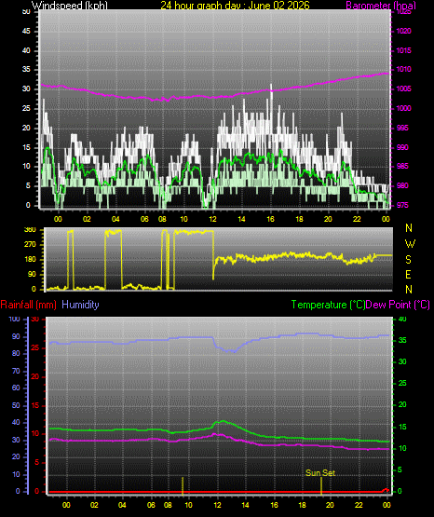
Task: Click the 16 hour tick on wind chart
Action: 270,219
